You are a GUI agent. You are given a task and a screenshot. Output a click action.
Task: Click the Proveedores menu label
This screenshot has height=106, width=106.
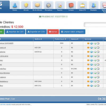point(48,10)
